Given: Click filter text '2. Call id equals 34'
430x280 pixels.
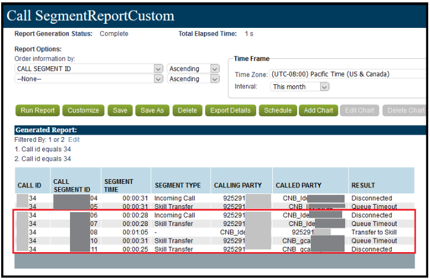Looking at the screenshot, I should 43,159.
